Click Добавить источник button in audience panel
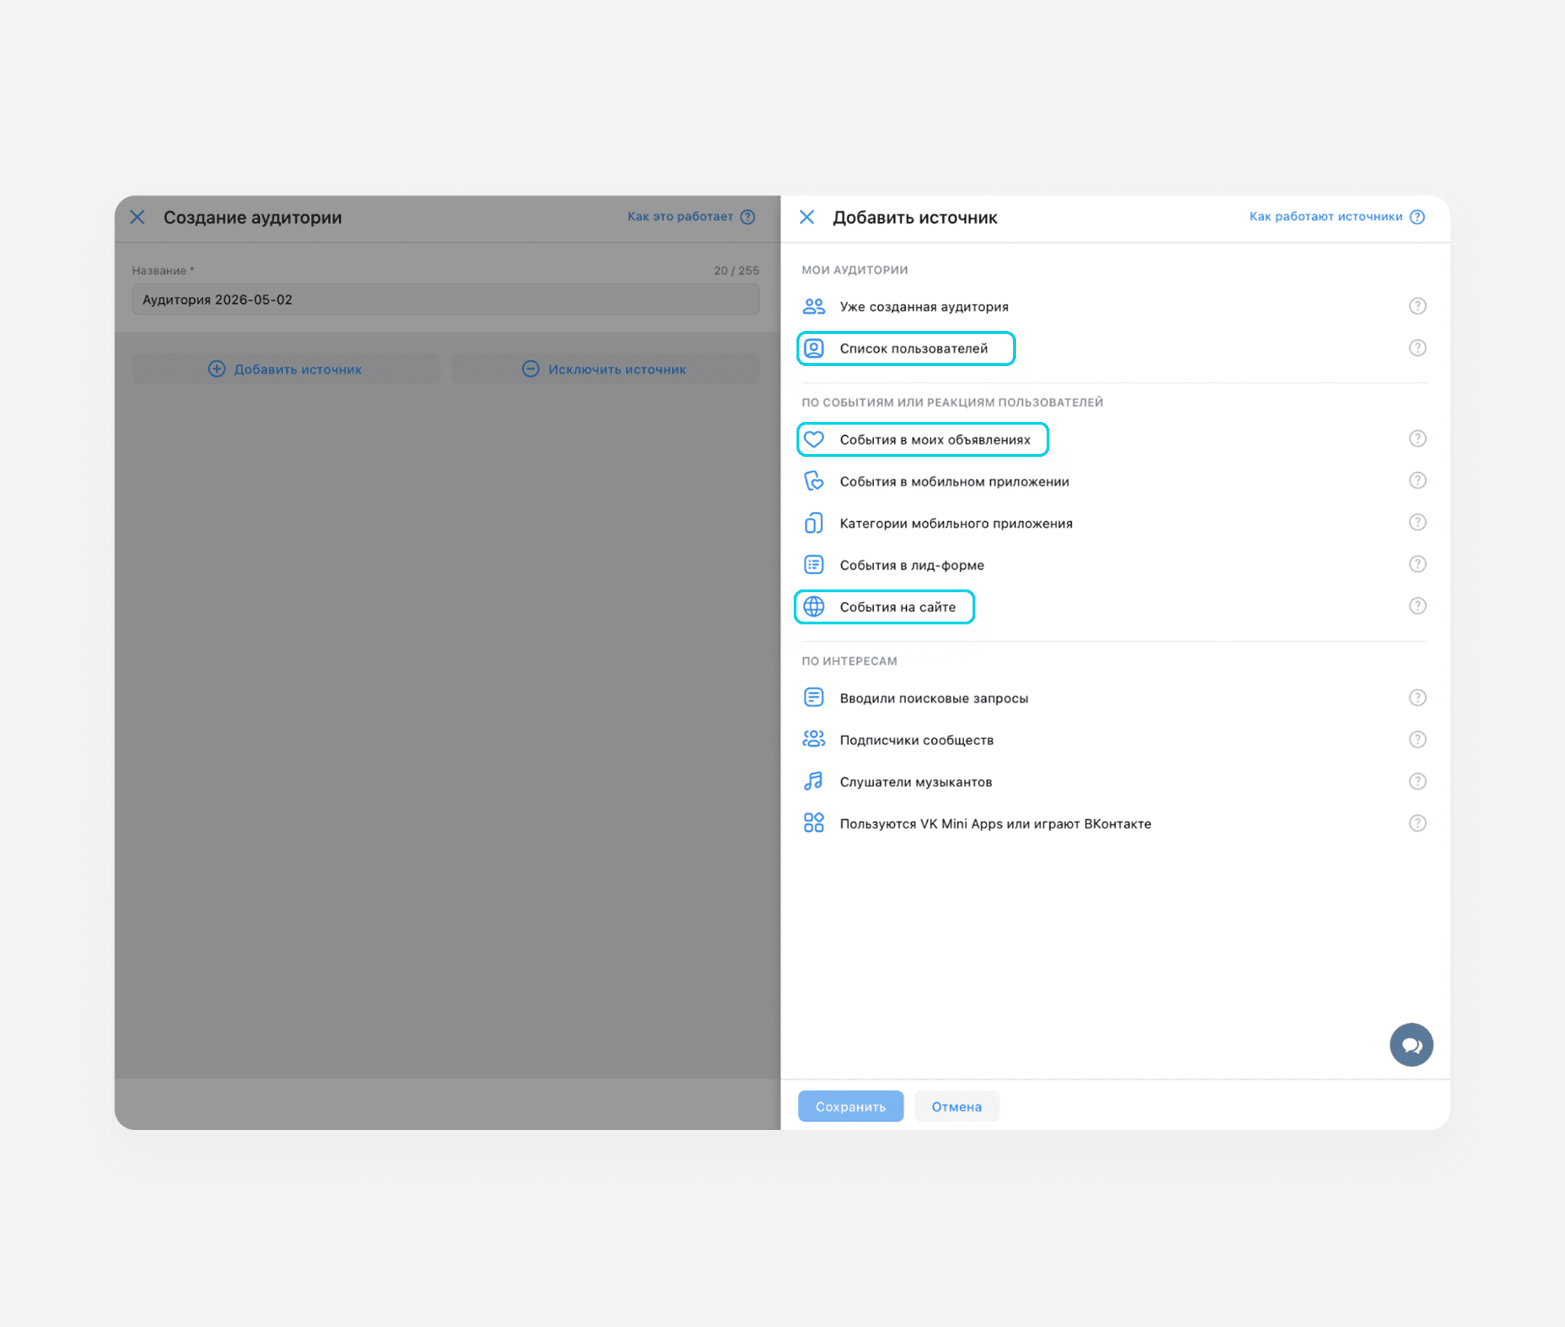Image resolution: width=1565 pixels, height=1327 pixels. (286, 369)
